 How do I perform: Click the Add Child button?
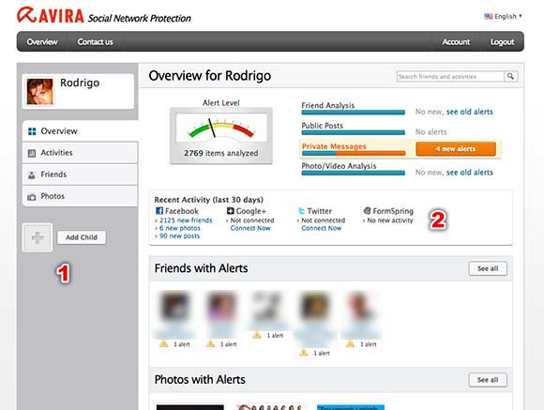82,237
